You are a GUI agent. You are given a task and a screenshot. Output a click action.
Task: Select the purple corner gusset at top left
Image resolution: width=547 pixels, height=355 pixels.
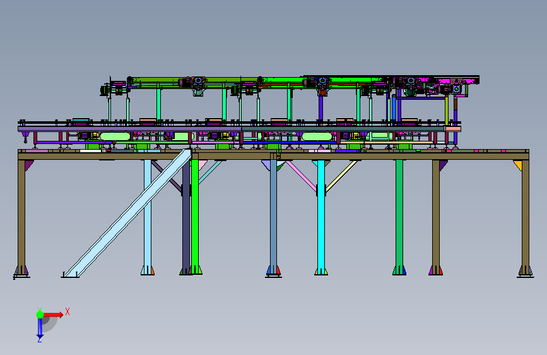28,164
